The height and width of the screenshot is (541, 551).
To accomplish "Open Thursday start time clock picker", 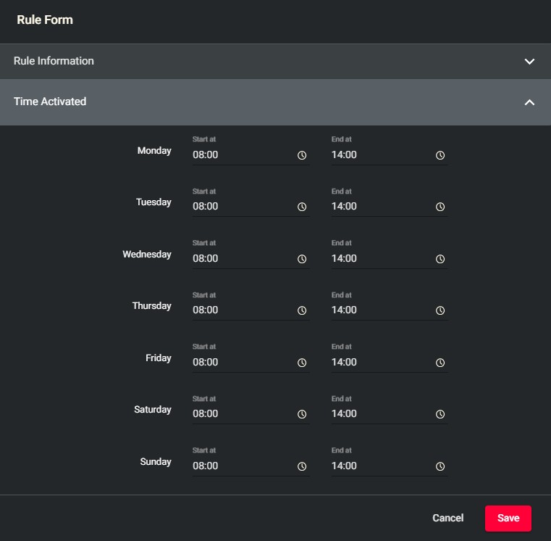I will click(x=302, y=310).
